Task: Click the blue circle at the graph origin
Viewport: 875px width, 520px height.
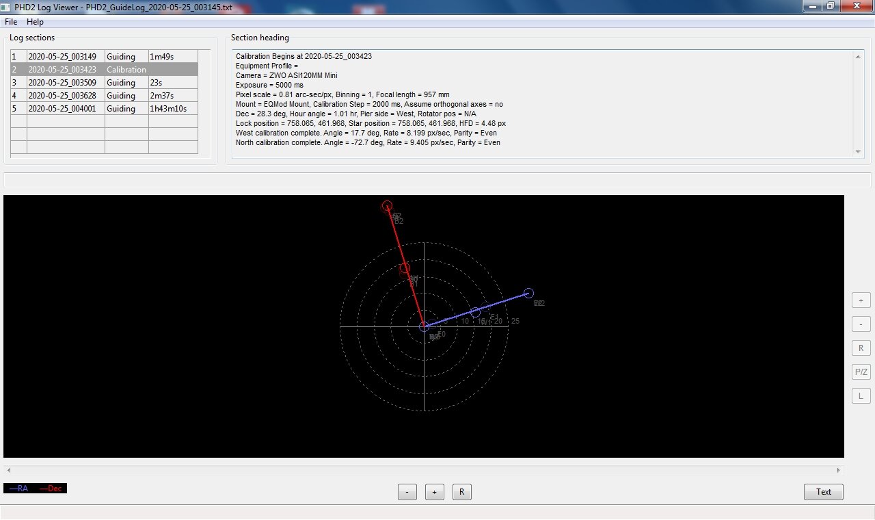Action: tap(424, 327)
